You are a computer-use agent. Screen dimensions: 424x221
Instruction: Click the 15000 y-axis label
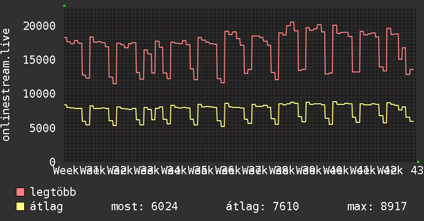click(39, 60)
